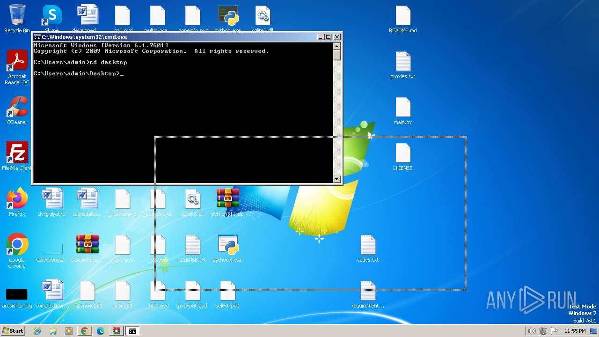Open the Start menu
The image size is (599, 337).
coord(13,331)
